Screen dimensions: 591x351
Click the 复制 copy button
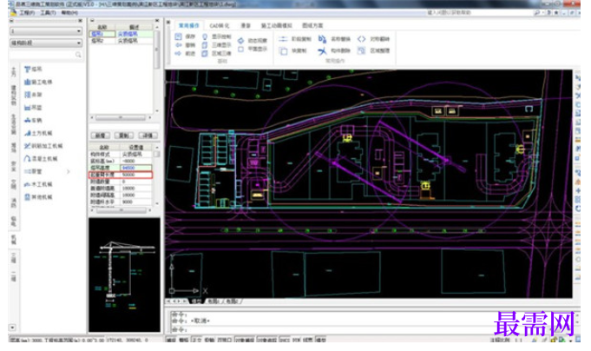(x=124, y=136)
